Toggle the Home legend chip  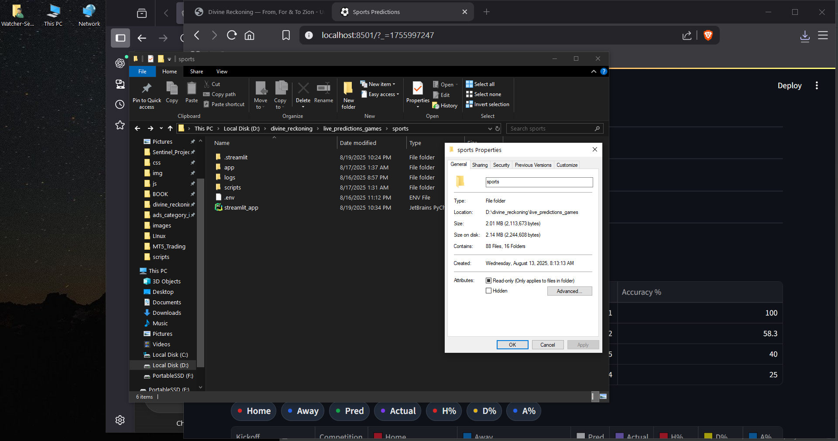tap(254, 411)
